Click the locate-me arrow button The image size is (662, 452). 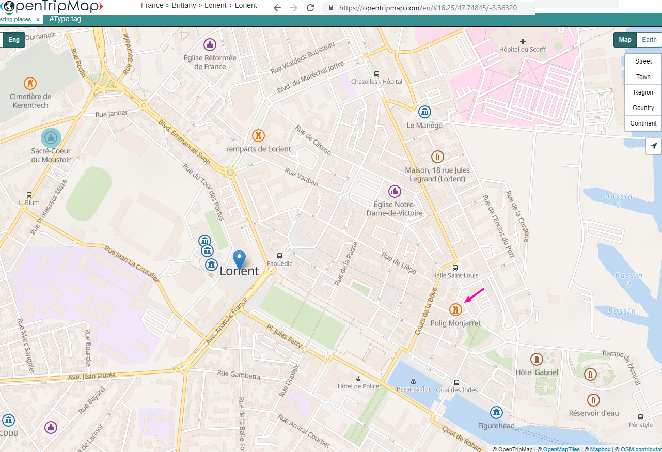pos(654,146)
